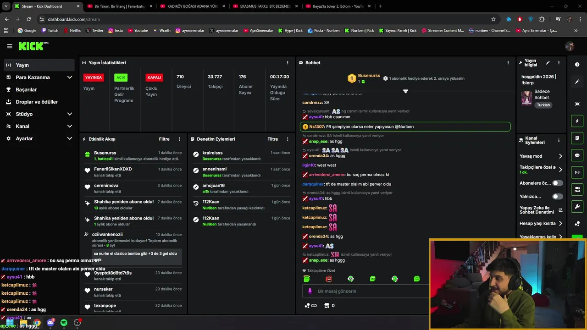Open Denetim Eylemleri three-dot menu
This screenshot has height=330, width=587.
pos(288,139)
